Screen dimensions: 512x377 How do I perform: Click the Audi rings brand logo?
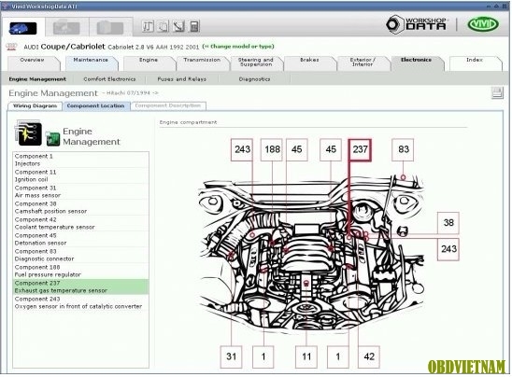11,47
